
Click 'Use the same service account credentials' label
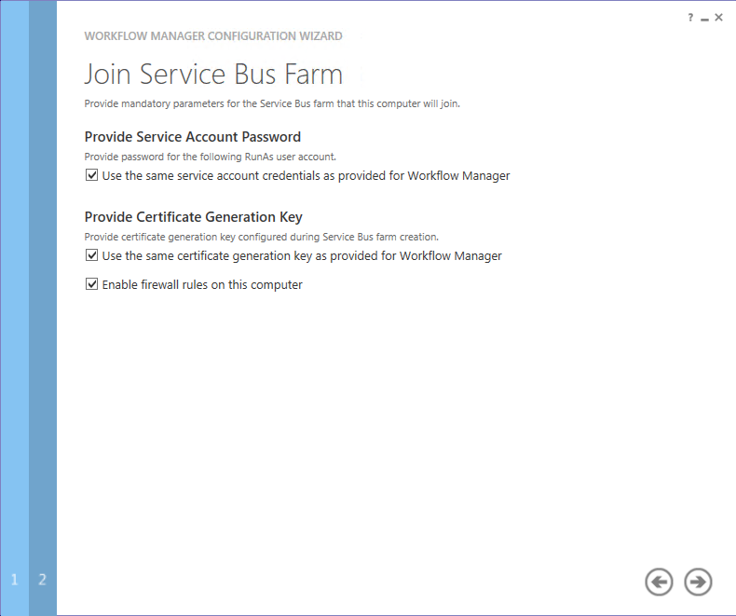[x=306, y=175]
